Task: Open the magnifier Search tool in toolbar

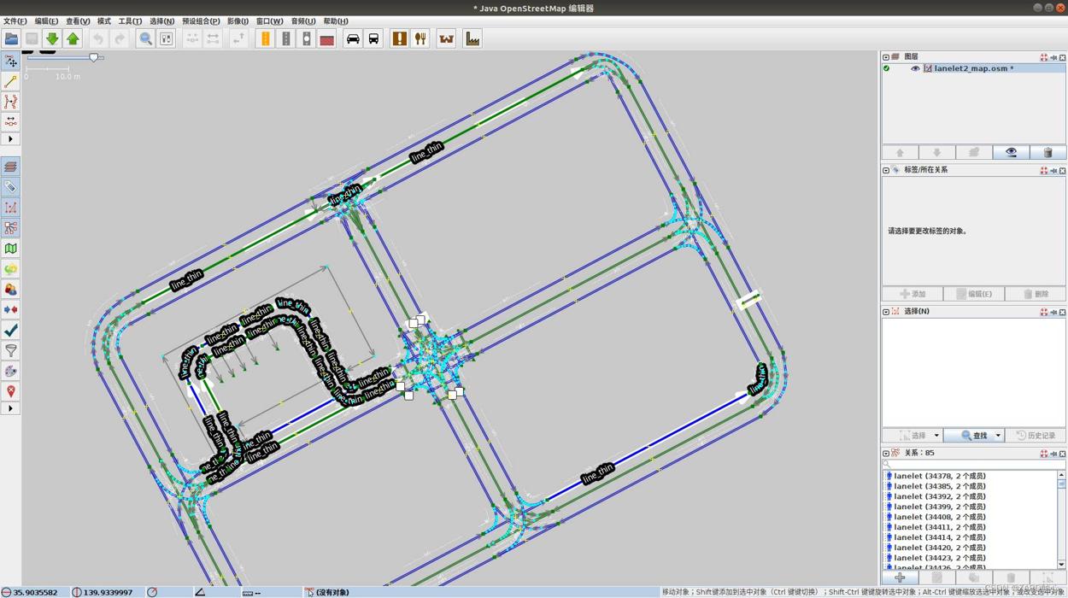Action: click(145, 38)
